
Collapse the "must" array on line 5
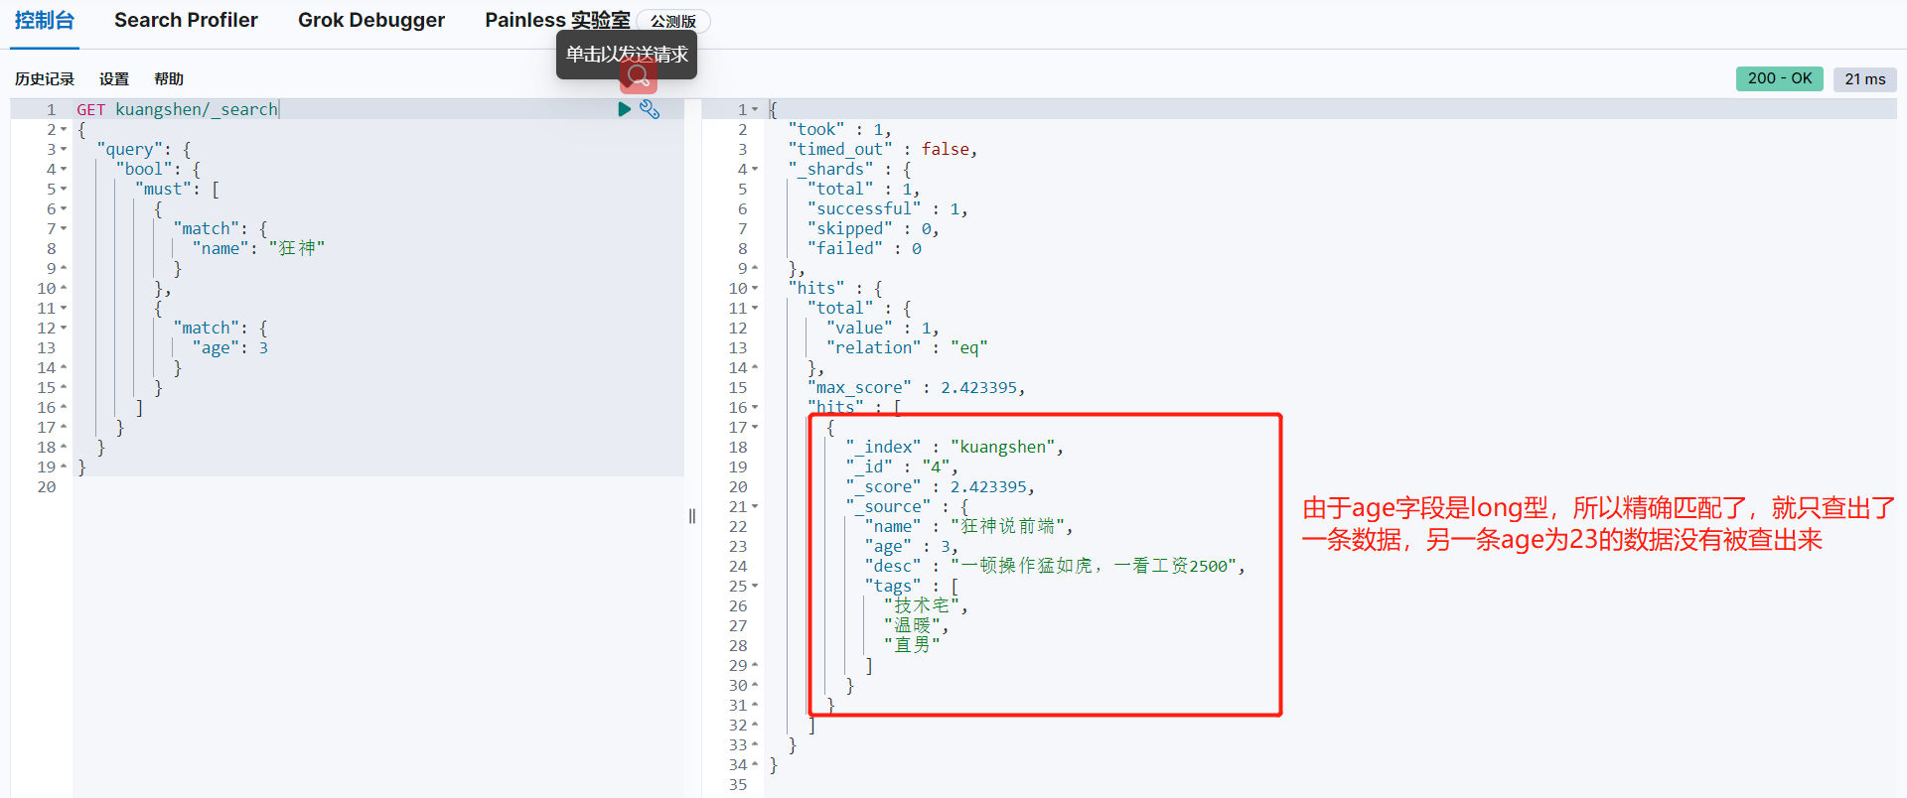tap(64, 189)
